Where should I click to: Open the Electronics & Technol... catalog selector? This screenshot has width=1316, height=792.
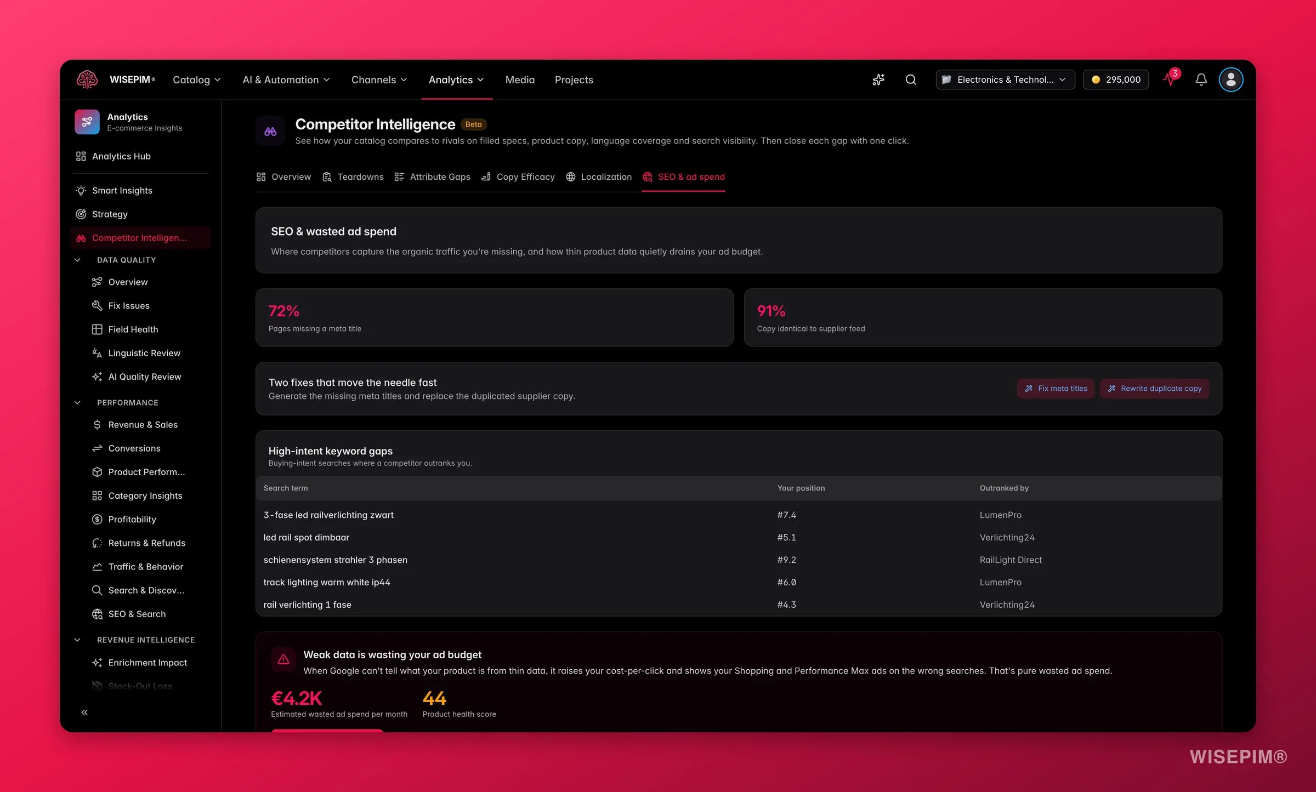pyautogui.click(x=1005, y=79)
